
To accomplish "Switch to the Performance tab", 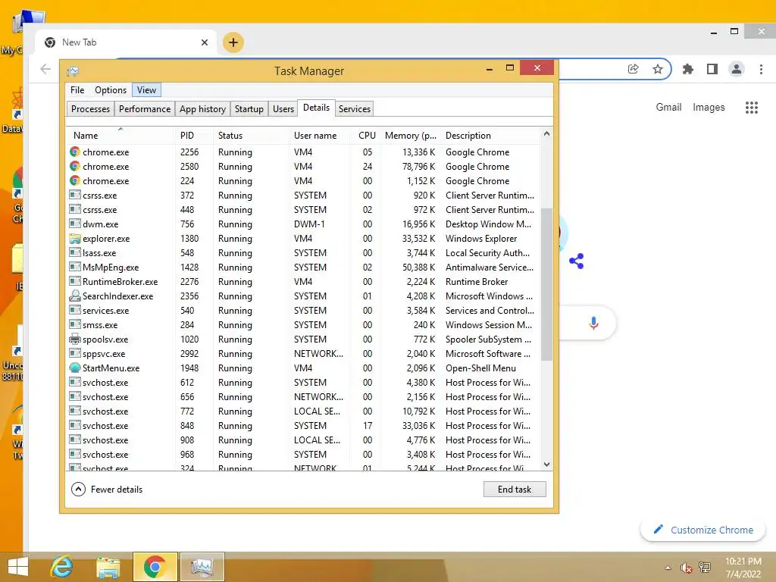I will (x=145, y=109).
